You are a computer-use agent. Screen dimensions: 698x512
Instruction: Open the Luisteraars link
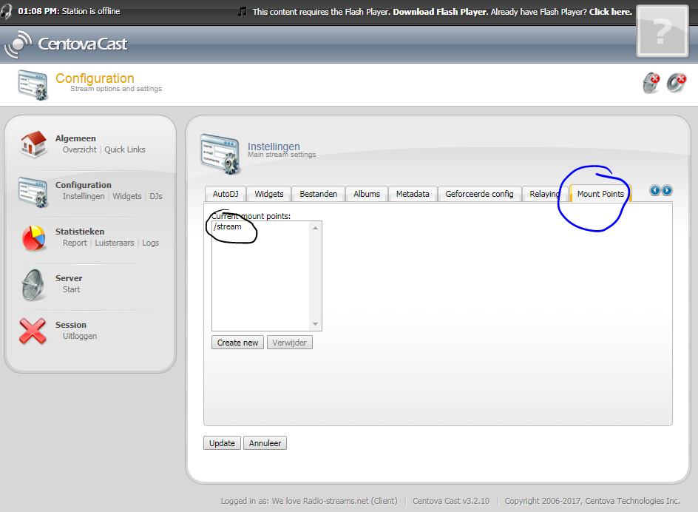tap(115, 243)
